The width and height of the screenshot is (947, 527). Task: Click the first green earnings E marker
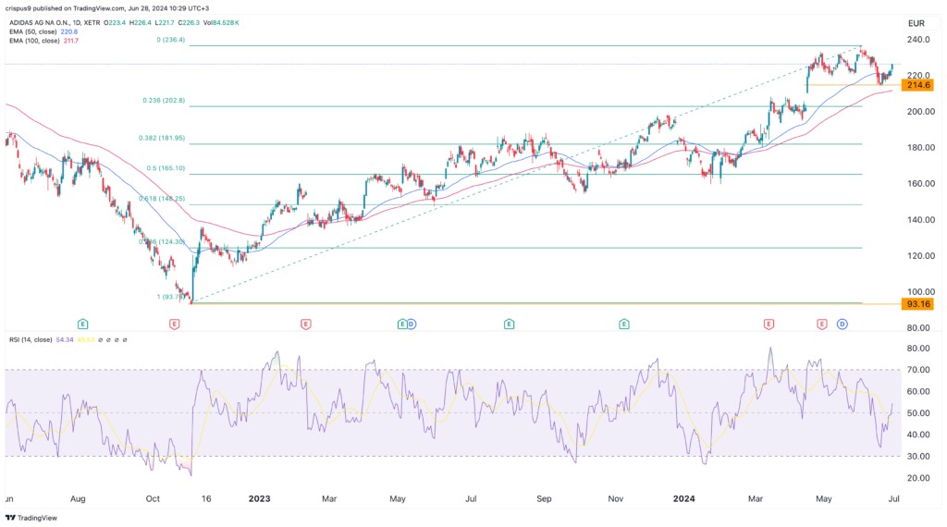tap(82, 325)
